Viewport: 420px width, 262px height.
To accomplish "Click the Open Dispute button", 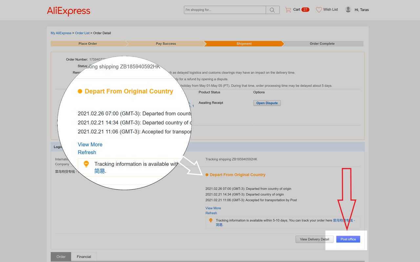I will coord(267,103).
